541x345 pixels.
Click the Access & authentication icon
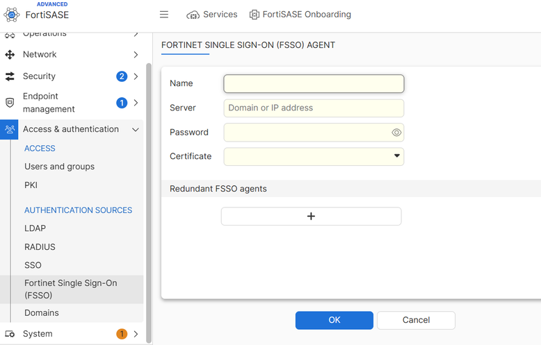(10, 129)
